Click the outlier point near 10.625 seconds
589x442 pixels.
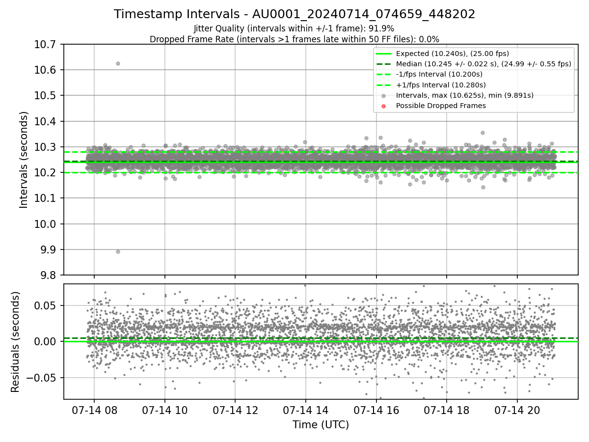point(118,63)
